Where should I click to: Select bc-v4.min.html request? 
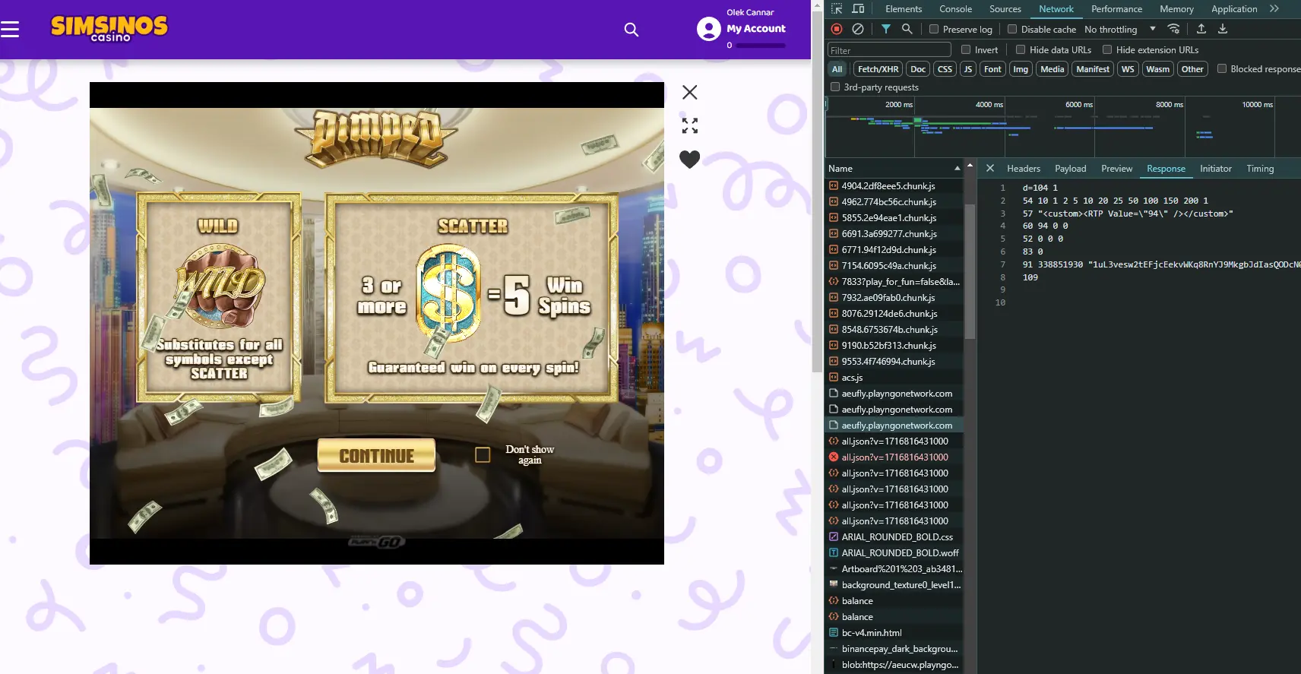pos(894,632)
